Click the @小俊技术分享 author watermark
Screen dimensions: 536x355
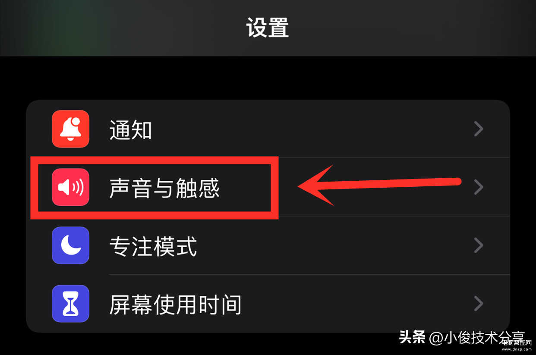coord(477,338)
